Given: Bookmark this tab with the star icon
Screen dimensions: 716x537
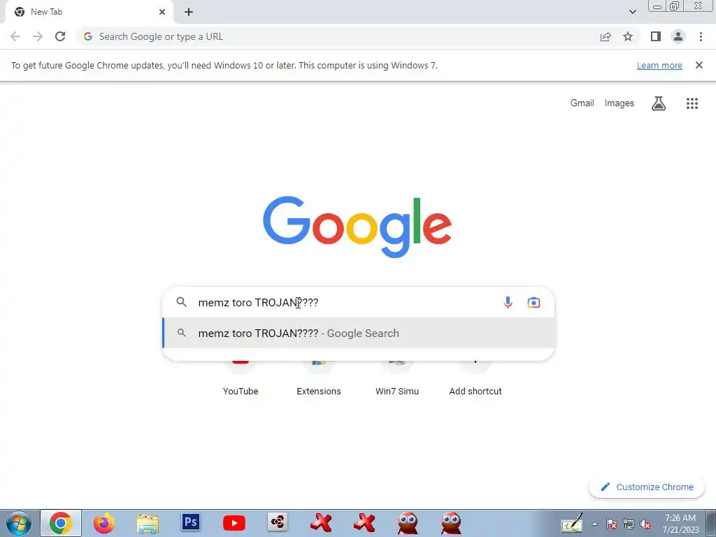Looking at the screenshot, I should (x=628, y=36).
